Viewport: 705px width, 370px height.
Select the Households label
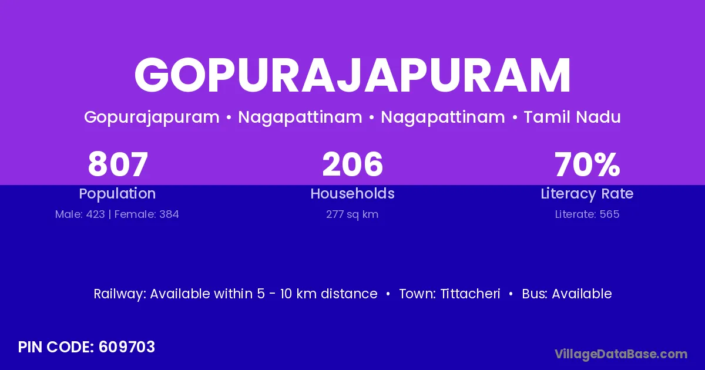[352, 194]
